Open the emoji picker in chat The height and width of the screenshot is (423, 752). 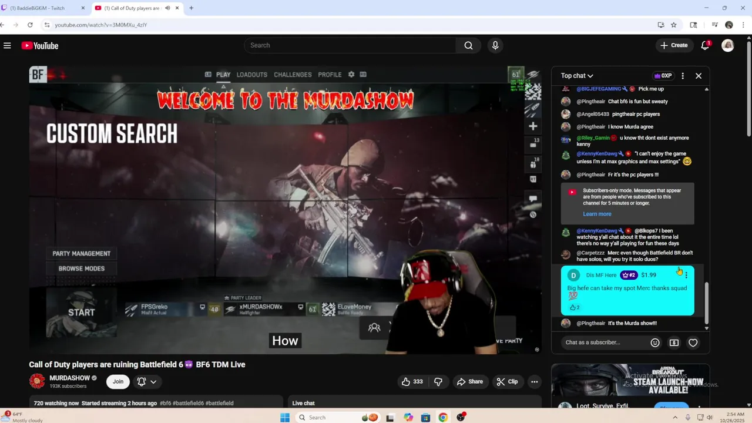[x=655, y=343]
